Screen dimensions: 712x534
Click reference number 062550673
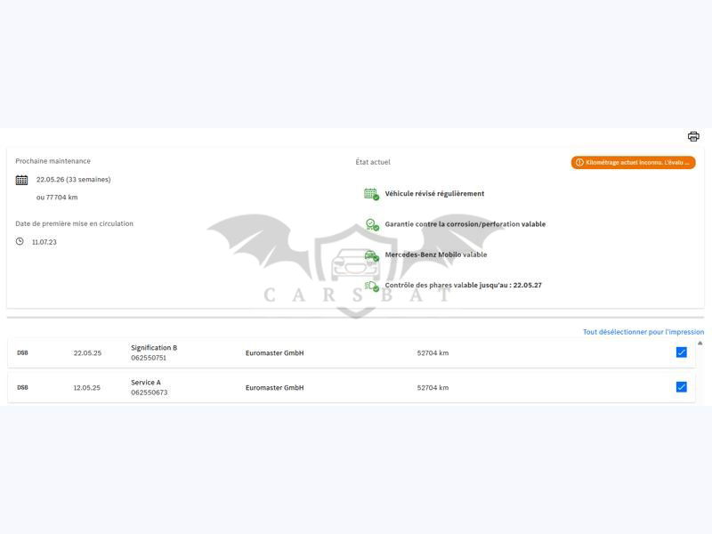pos(149,392)
